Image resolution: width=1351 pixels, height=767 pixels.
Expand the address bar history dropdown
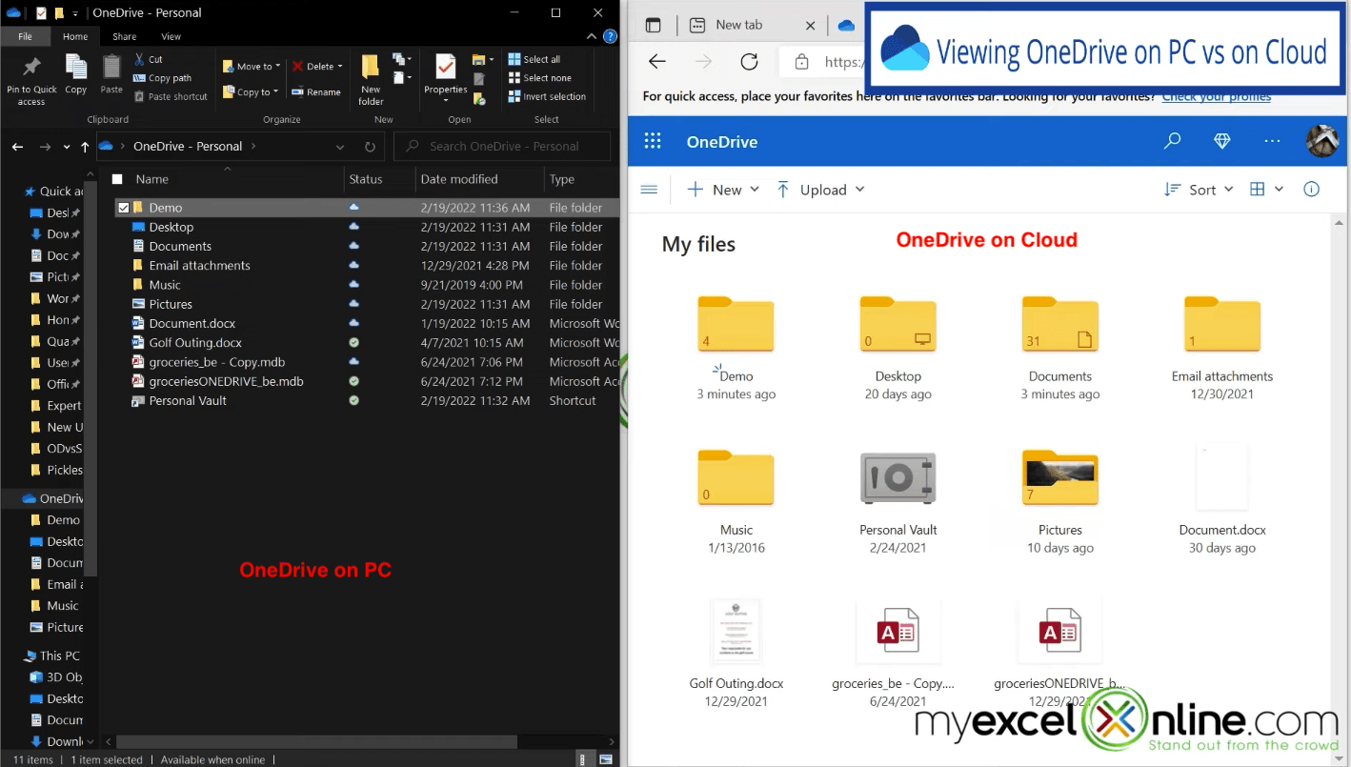click(x=340, y=147)
